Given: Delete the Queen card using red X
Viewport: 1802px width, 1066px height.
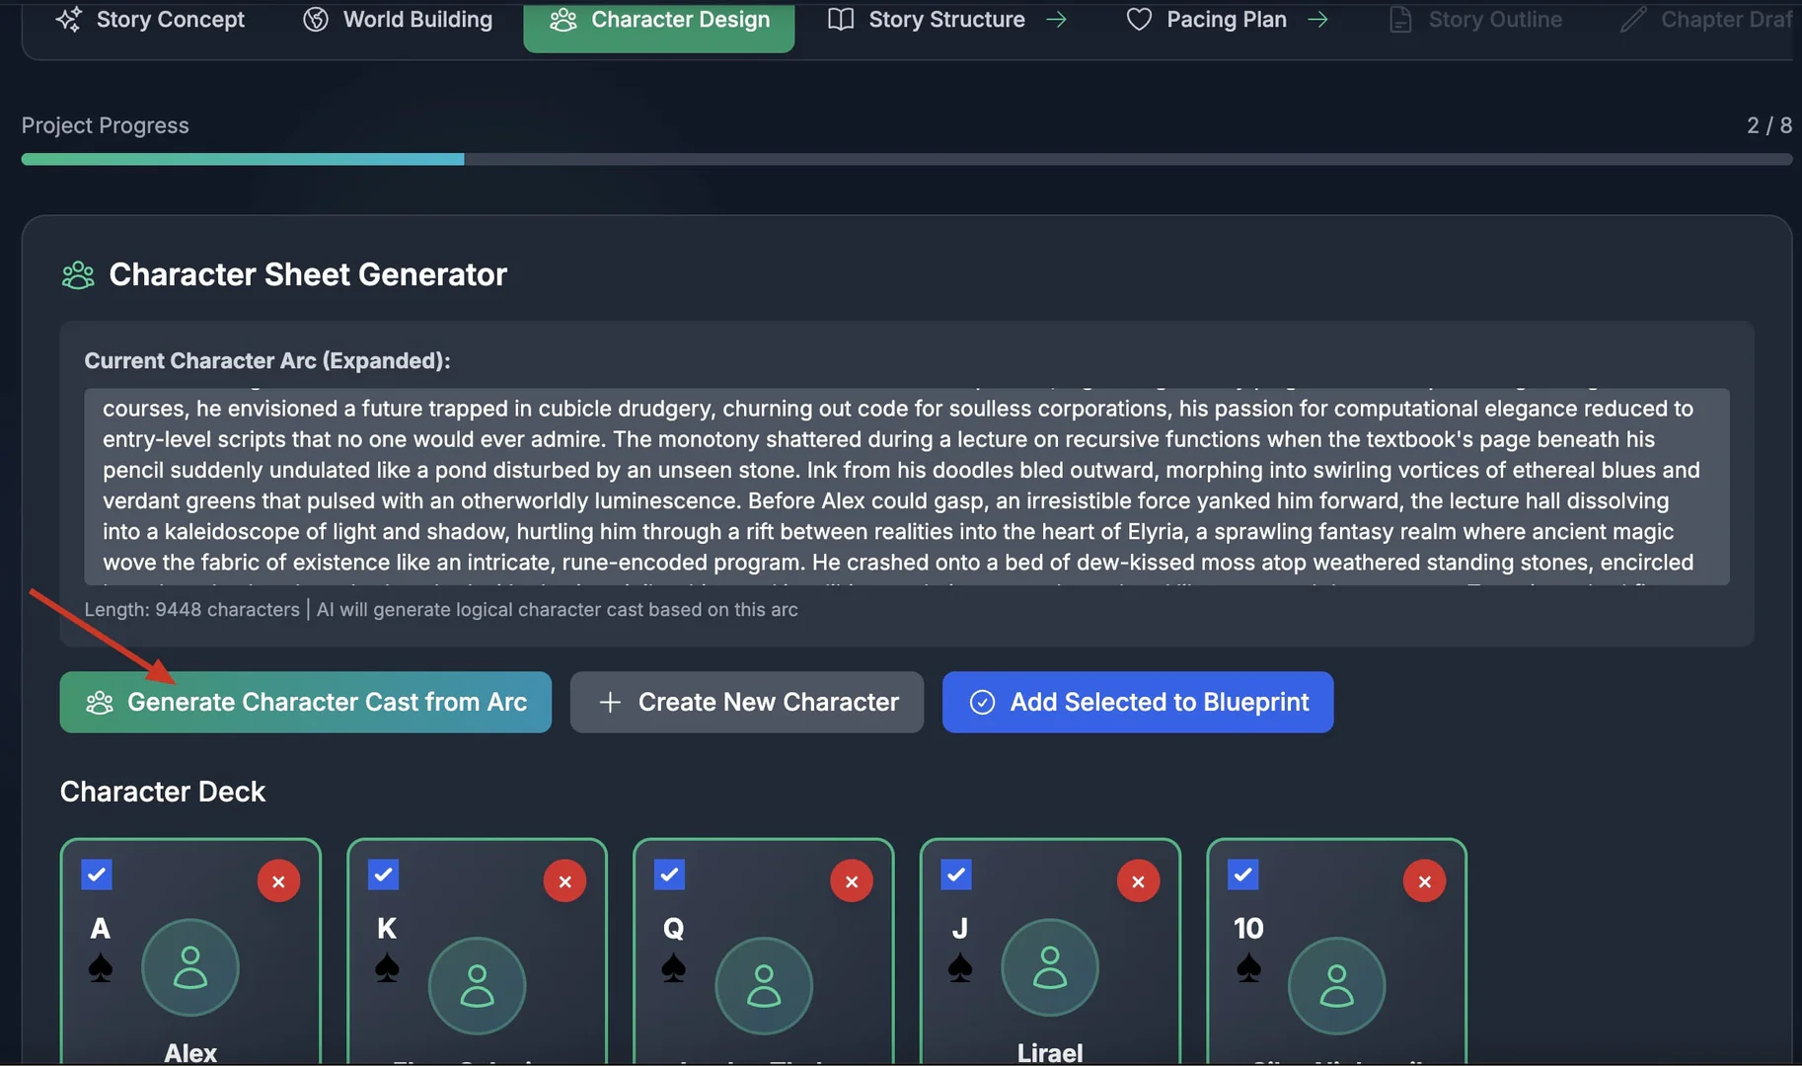Looking at the screenshot, I should (x=852, y=881).
